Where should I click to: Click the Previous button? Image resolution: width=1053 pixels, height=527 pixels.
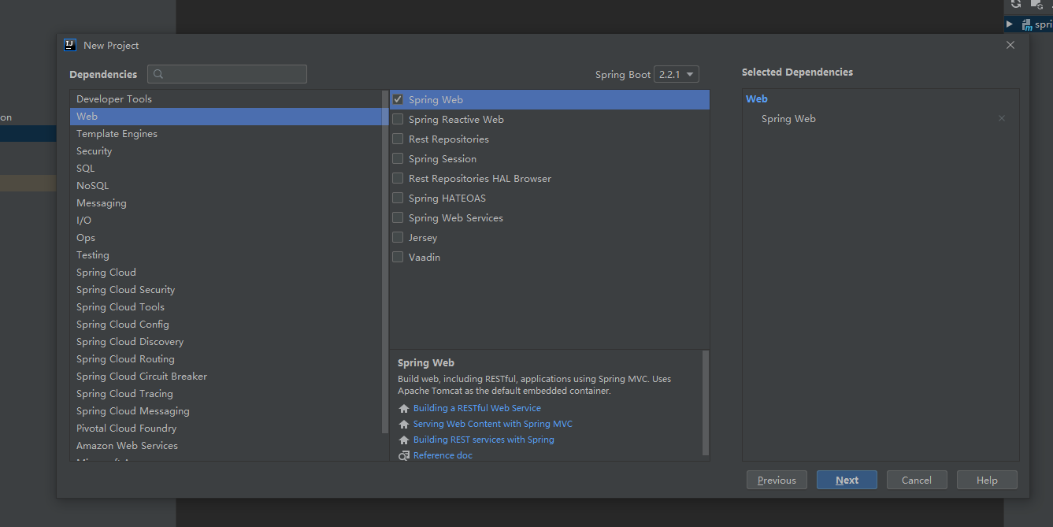pos(777,480)
